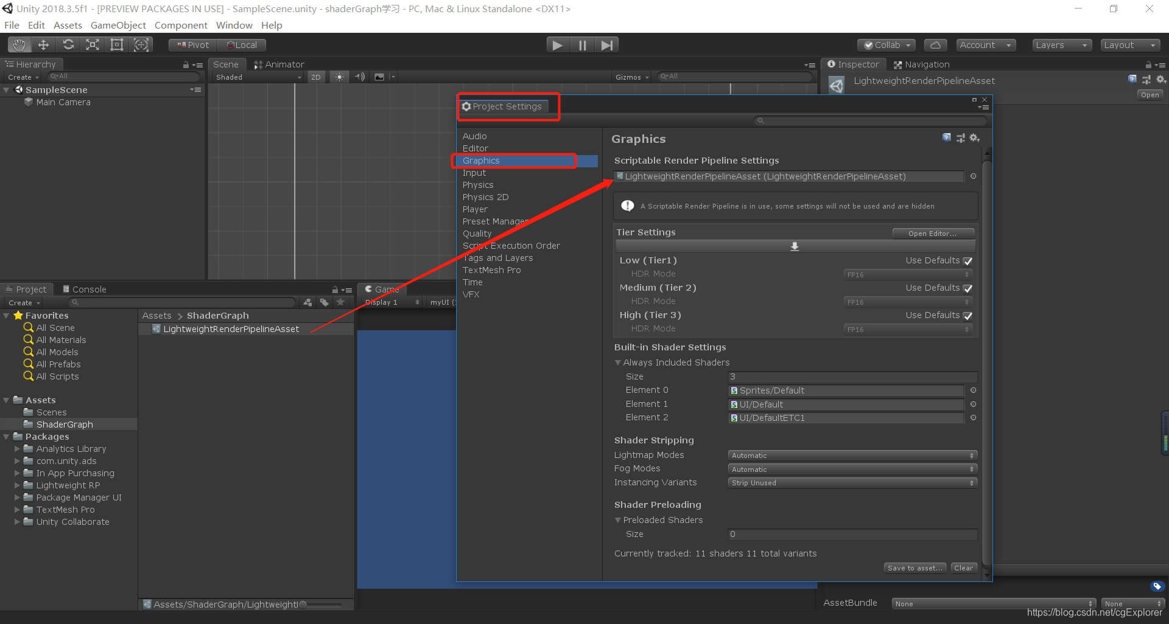1169x624 pixels.
Task: Click Save to asset button
Action: tap(915, 568)
